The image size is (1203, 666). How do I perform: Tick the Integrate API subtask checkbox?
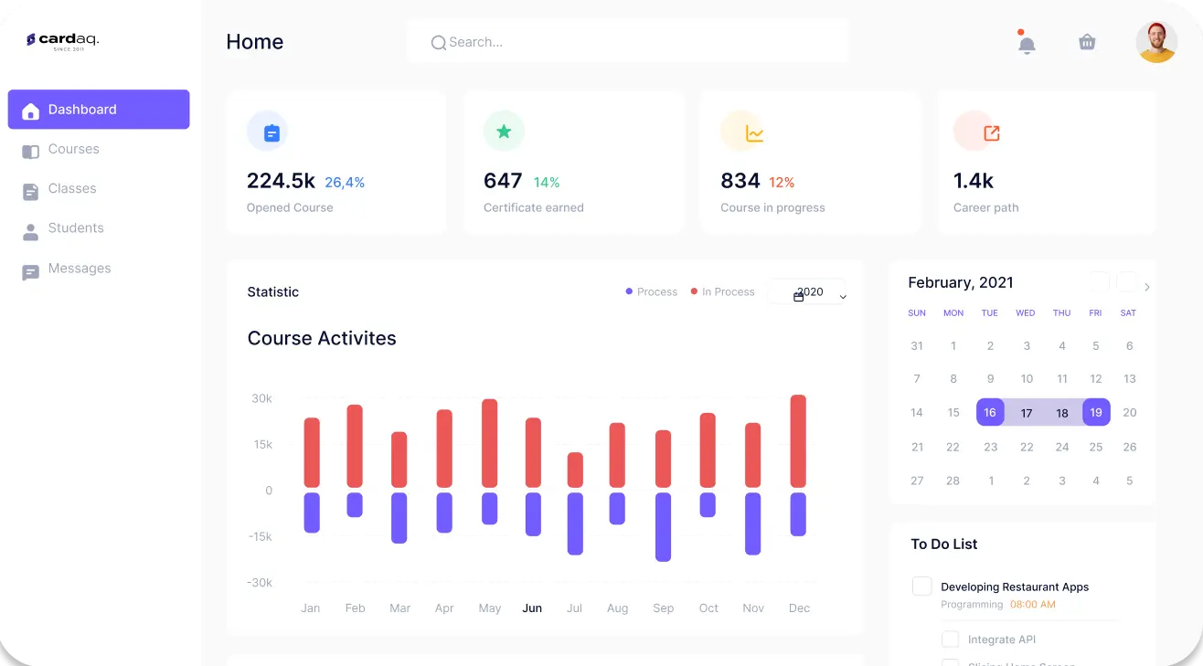(951, 640)
